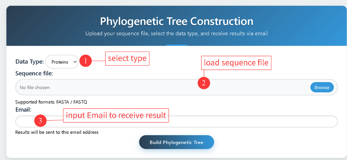Screen dimensions: 347x160
Task: Focus the Email input field
Action: pos(192,122)
